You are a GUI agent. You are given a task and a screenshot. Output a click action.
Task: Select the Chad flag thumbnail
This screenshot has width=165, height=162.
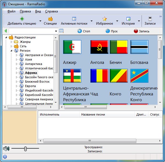point(99,76)
